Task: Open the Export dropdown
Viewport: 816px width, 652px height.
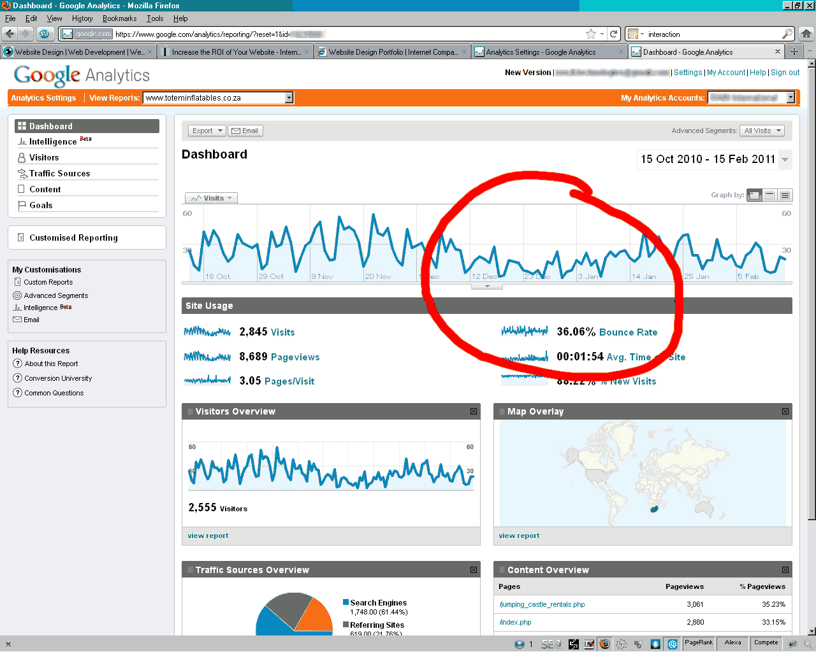Action: coord(207,131)
